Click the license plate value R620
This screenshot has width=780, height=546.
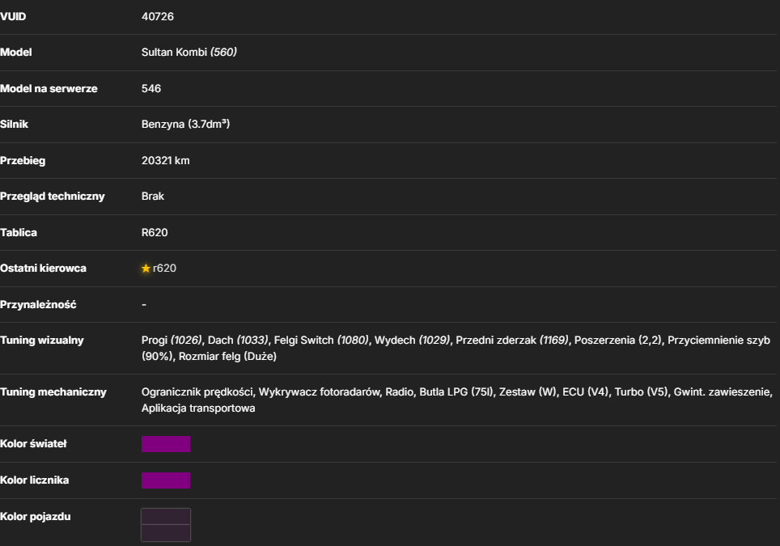coord(155,233)
